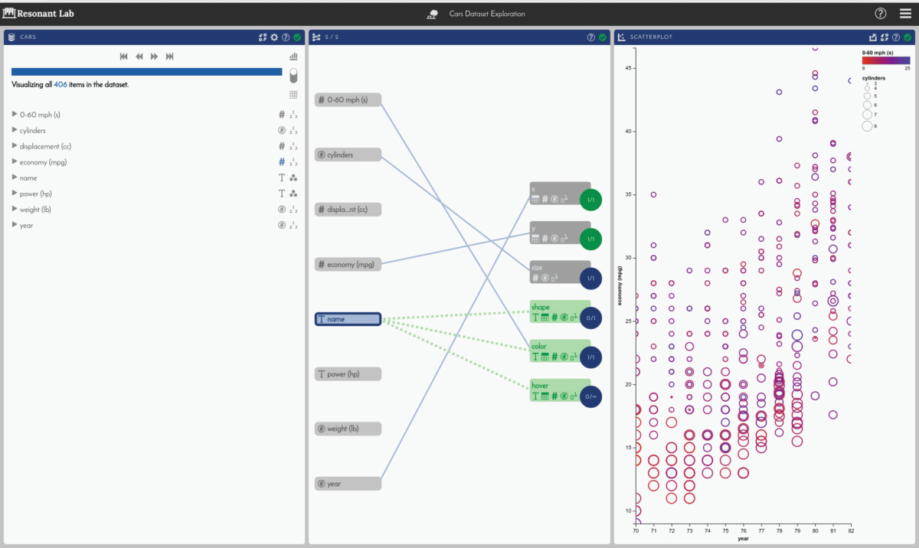Expand the weight (lb) attribute
This screenshot has height=548, width=919.
[x=15, y=209]
